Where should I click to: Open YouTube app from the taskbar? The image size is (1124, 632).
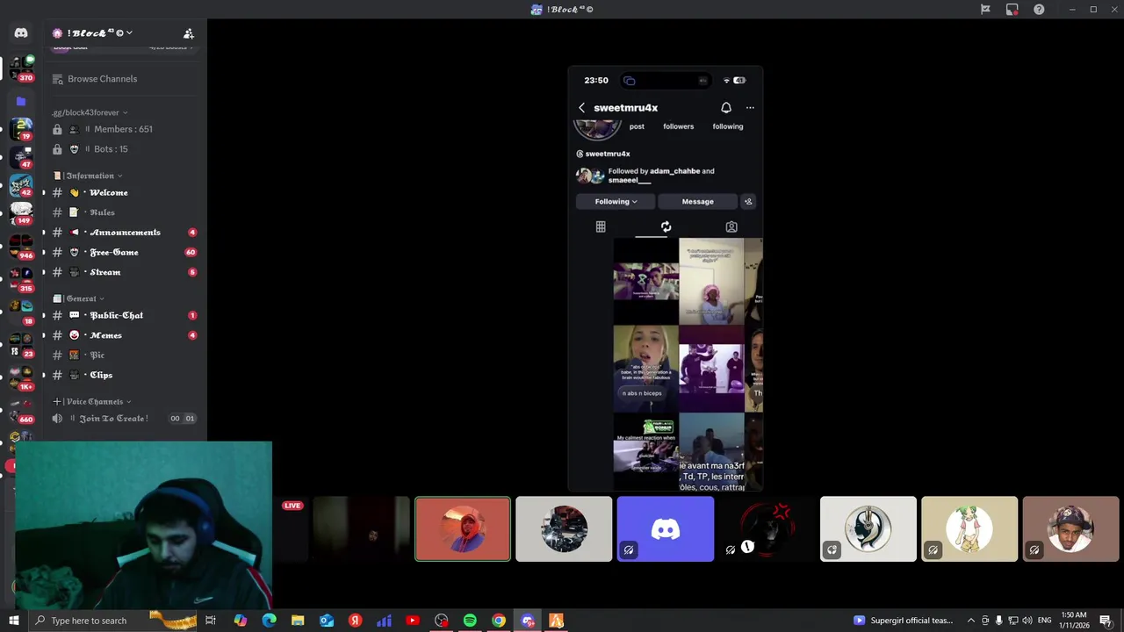(413, 621)
